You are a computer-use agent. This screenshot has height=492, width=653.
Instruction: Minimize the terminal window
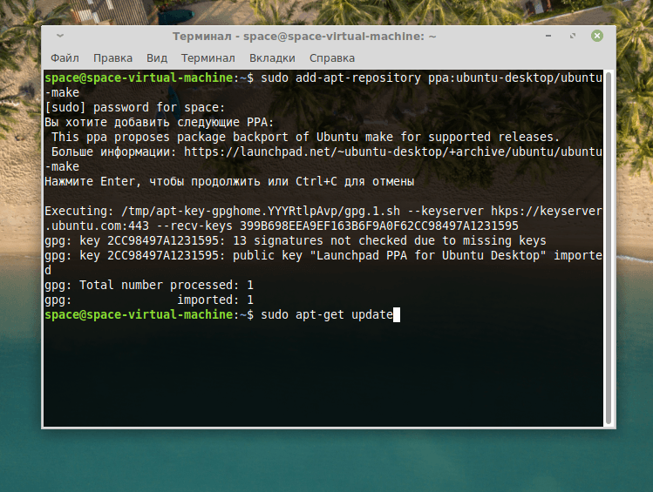tap(548, 37)
